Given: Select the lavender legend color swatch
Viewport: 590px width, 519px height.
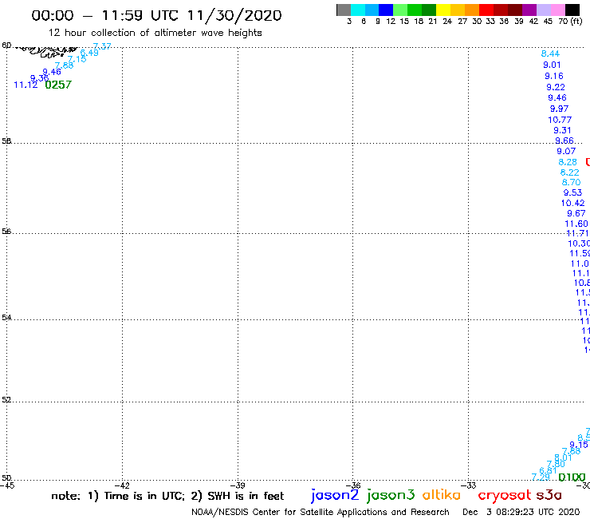Looking at the screenshot, I should pyautogui.click(x=544, y=10).
